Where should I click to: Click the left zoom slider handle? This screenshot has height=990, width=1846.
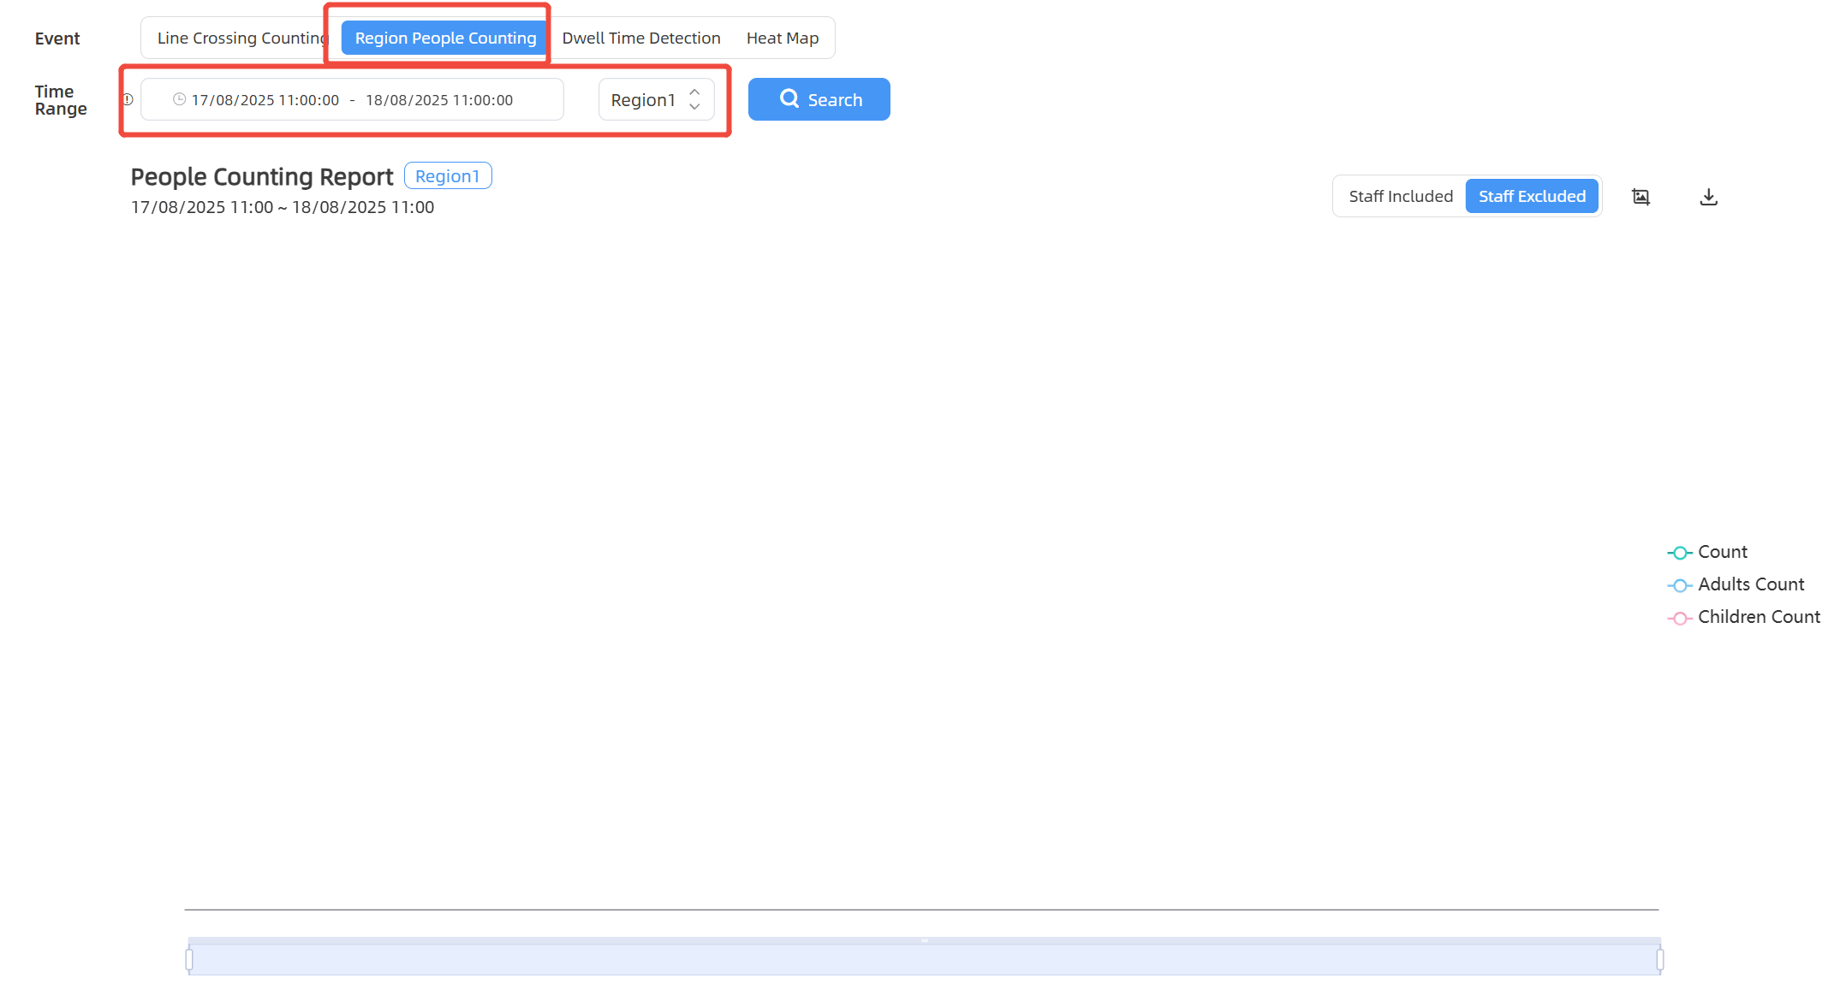[x=189, y=960]
